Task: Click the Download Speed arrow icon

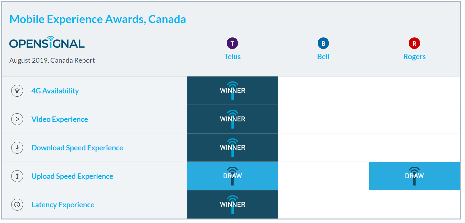Action: [17, 148]
